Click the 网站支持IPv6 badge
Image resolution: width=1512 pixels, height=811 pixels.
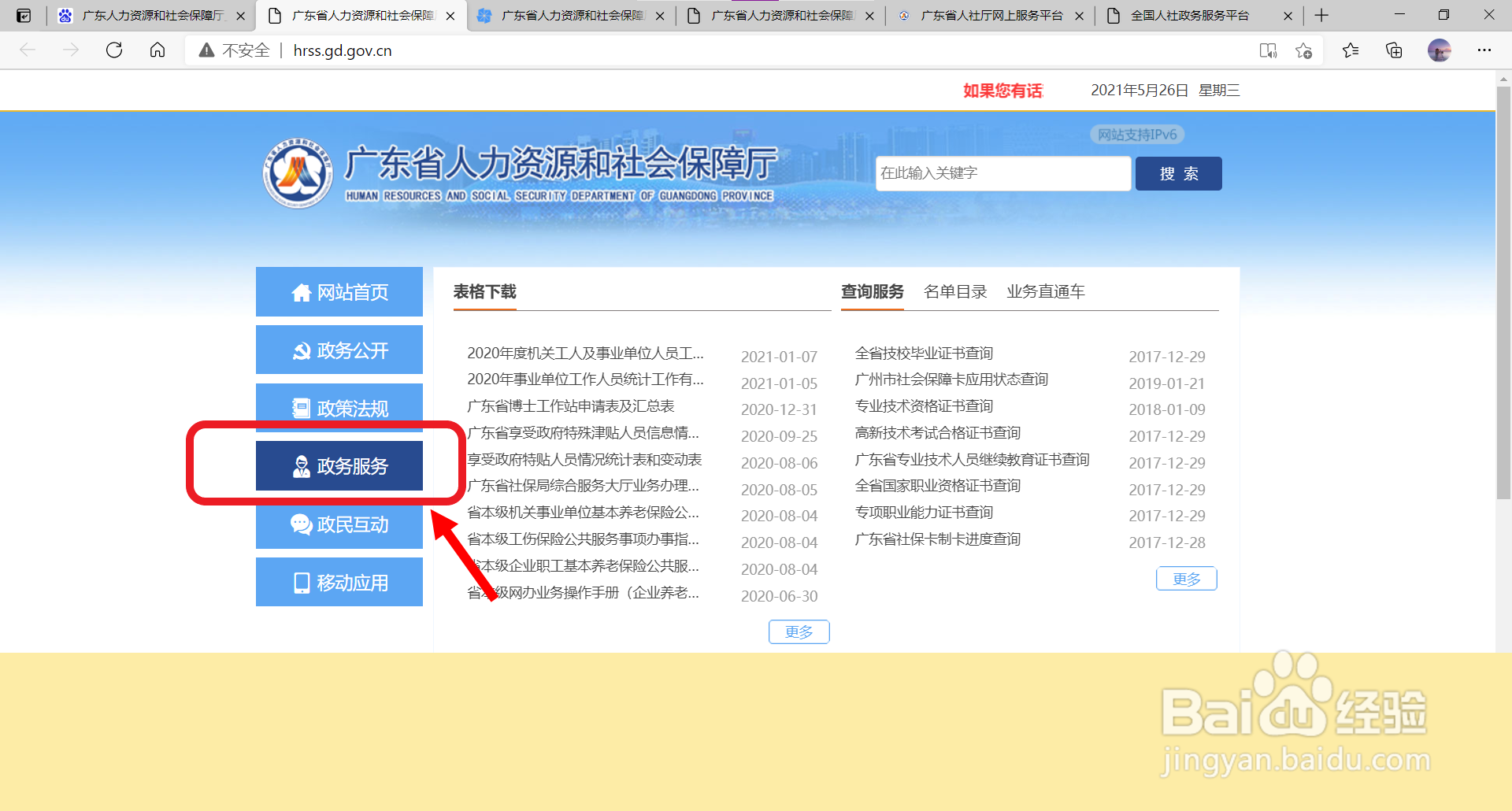1137,135
